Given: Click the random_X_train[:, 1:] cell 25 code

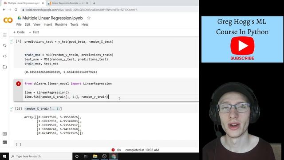Looking at the screenshot, I should [x=43, y=108].
